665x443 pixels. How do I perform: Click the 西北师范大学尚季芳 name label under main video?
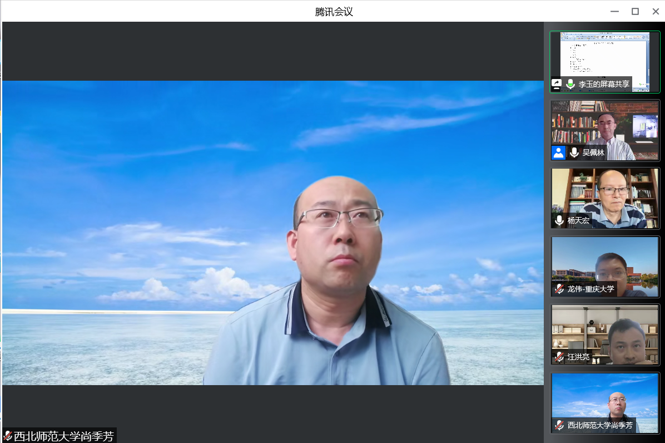(x=63, y=436)
